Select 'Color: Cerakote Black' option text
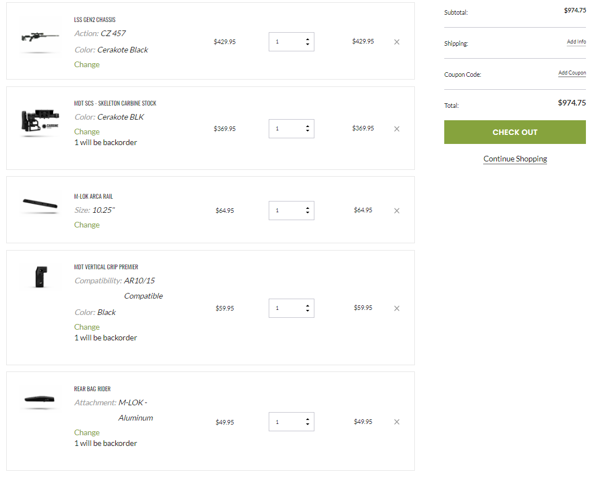 pos(111,50)
